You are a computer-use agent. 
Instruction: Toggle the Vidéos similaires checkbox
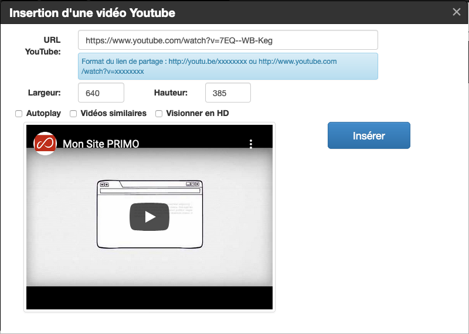tap(73, 114)
